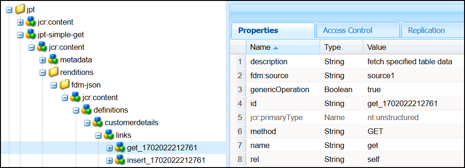The width and height of the screenshot is (465, 168).
Task: Collapse the renditions folder
Action: pyautogui.click(x=42, y=73)
